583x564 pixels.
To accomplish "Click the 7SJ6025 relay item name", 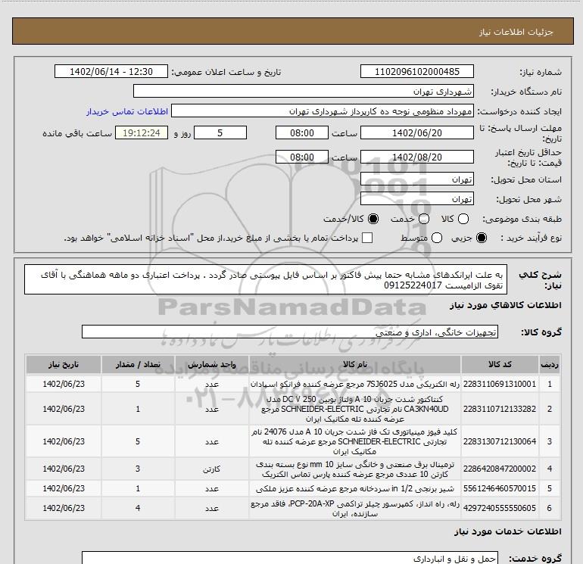I will coord(354,384).
